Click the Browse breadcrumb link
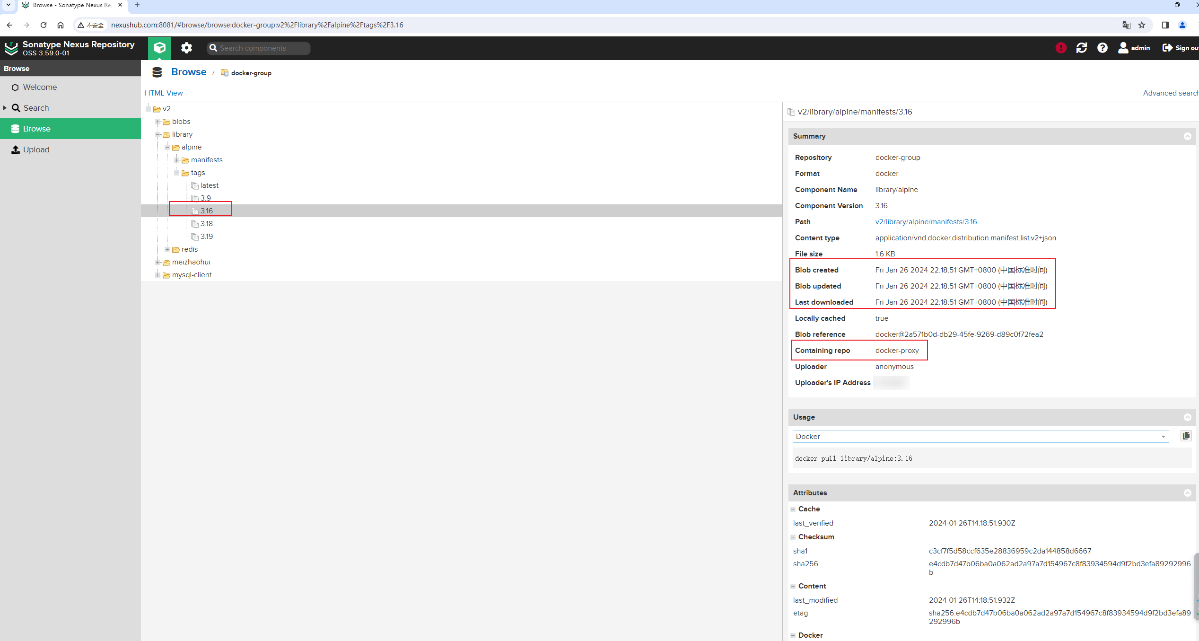Screen dimensions: 1199x641 (189, 72)
